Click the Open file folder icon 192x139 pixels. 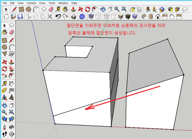click(13, 17)
